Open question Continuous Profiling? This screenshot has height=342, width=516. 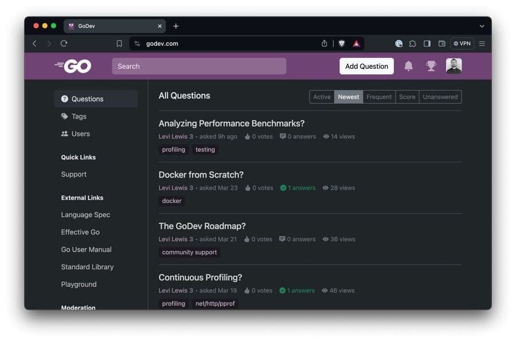[x=200, y=277]
